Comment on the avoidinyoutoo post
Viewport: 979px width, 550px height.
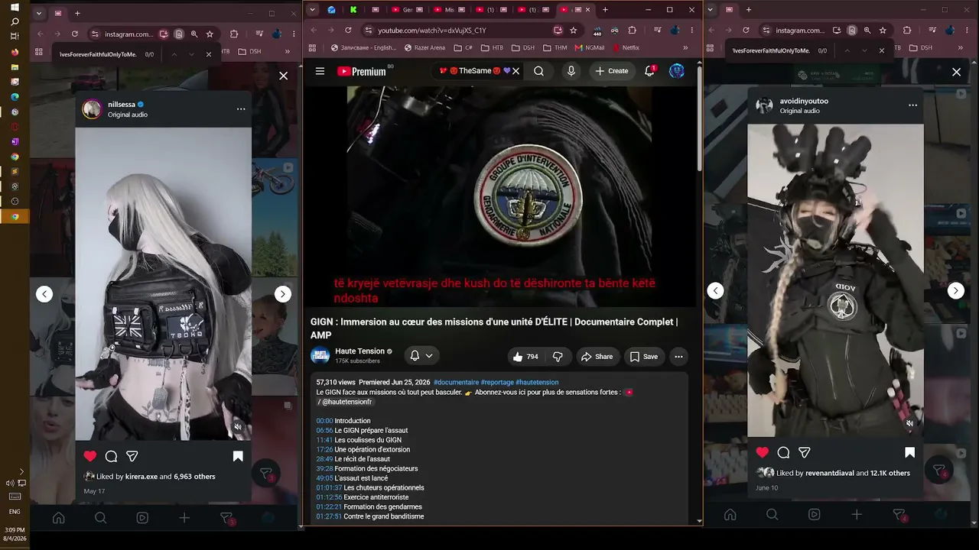(783, 452)
